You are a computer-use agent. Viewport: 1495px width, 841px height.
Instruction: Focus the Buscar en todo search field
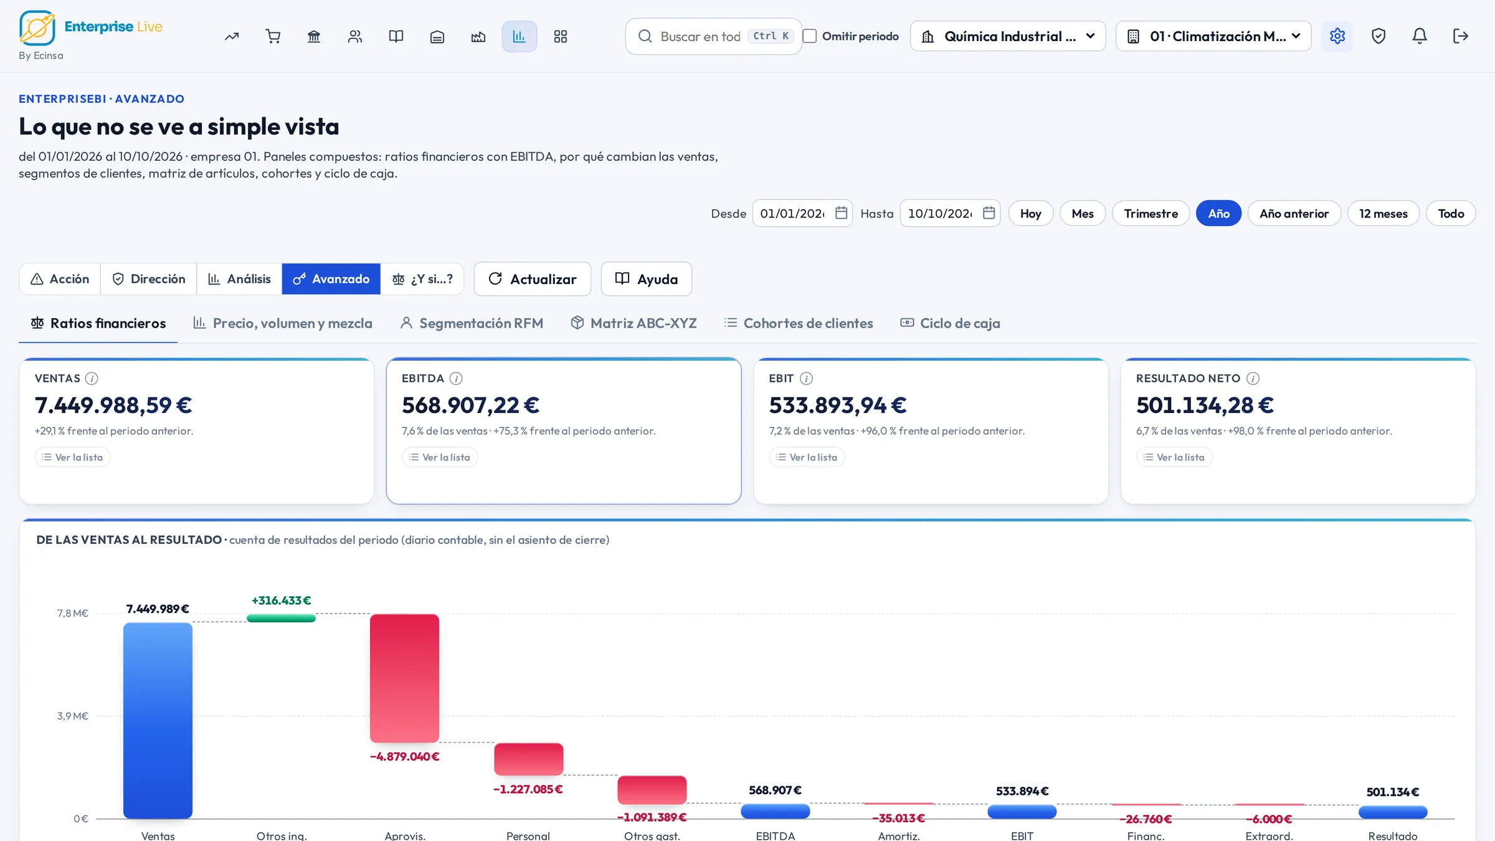point(714,36)
